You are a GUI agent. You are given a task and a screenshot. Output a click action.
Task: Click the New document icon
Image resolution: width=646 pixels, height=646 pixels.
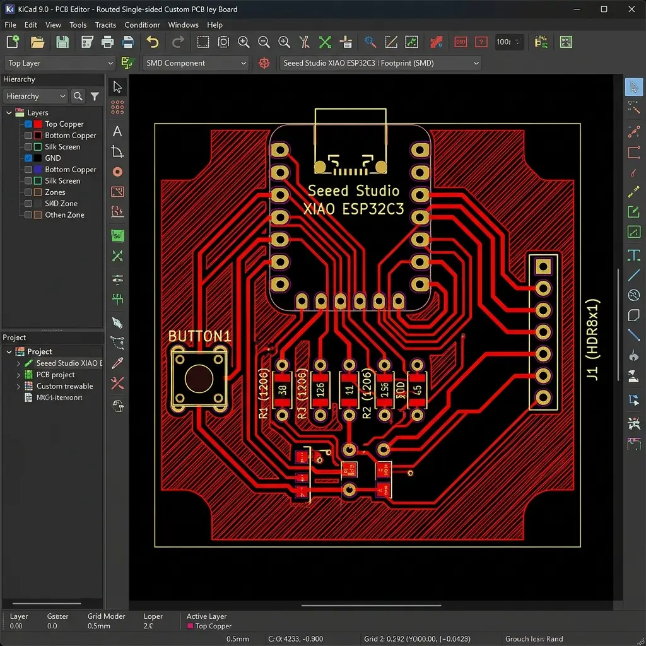(x=13, y=42)
